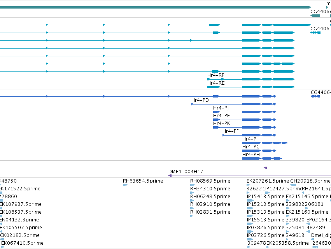Select the Hr4-RE transcript label
331x249 pixels.
click(216, 83)
